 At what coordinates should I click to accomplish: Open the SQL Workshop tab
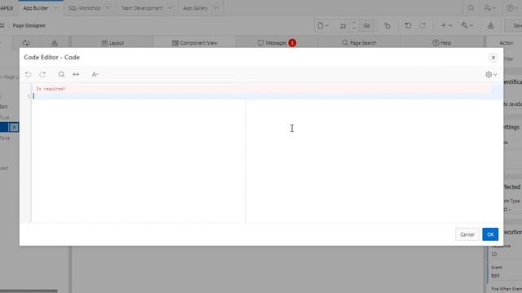(x=85, y=8)
